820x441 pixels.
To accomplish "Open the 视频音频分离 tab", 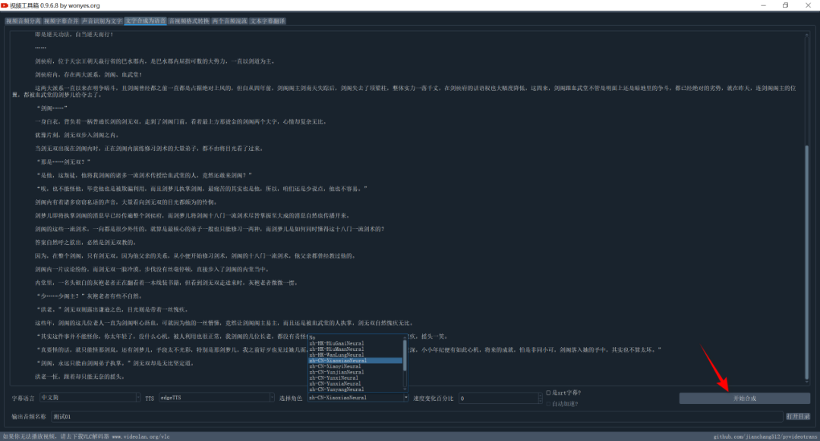I will point(24,21).
